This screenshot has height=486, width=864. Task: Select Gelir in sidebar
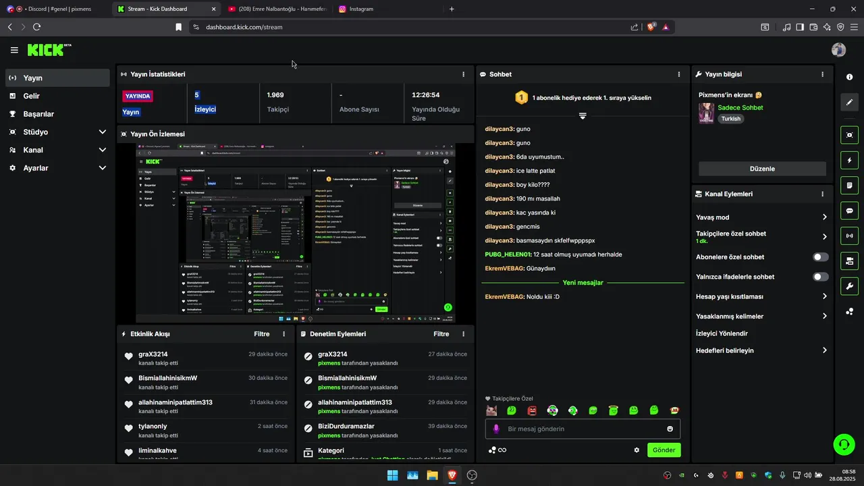click(x=57, y=96)
